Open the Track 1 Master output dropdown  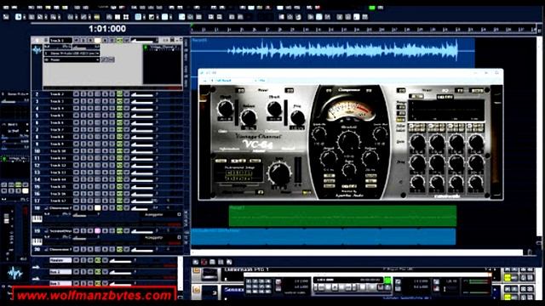click(x=72, y=59)
